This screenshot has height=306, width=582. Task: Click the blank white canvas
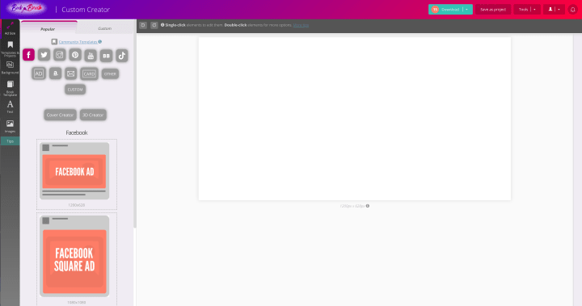click(x=355, y=119)
